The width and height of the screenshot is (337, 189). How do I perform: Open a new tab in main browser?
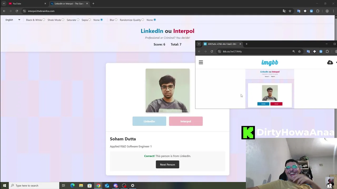point(93,3)
